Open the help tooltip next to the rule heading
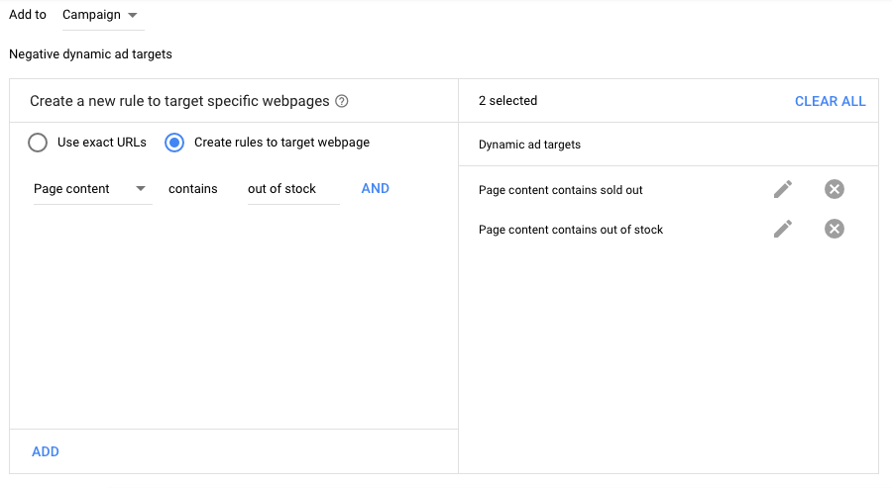The height and width of the screenshot is (488, 892). point(341,101)
